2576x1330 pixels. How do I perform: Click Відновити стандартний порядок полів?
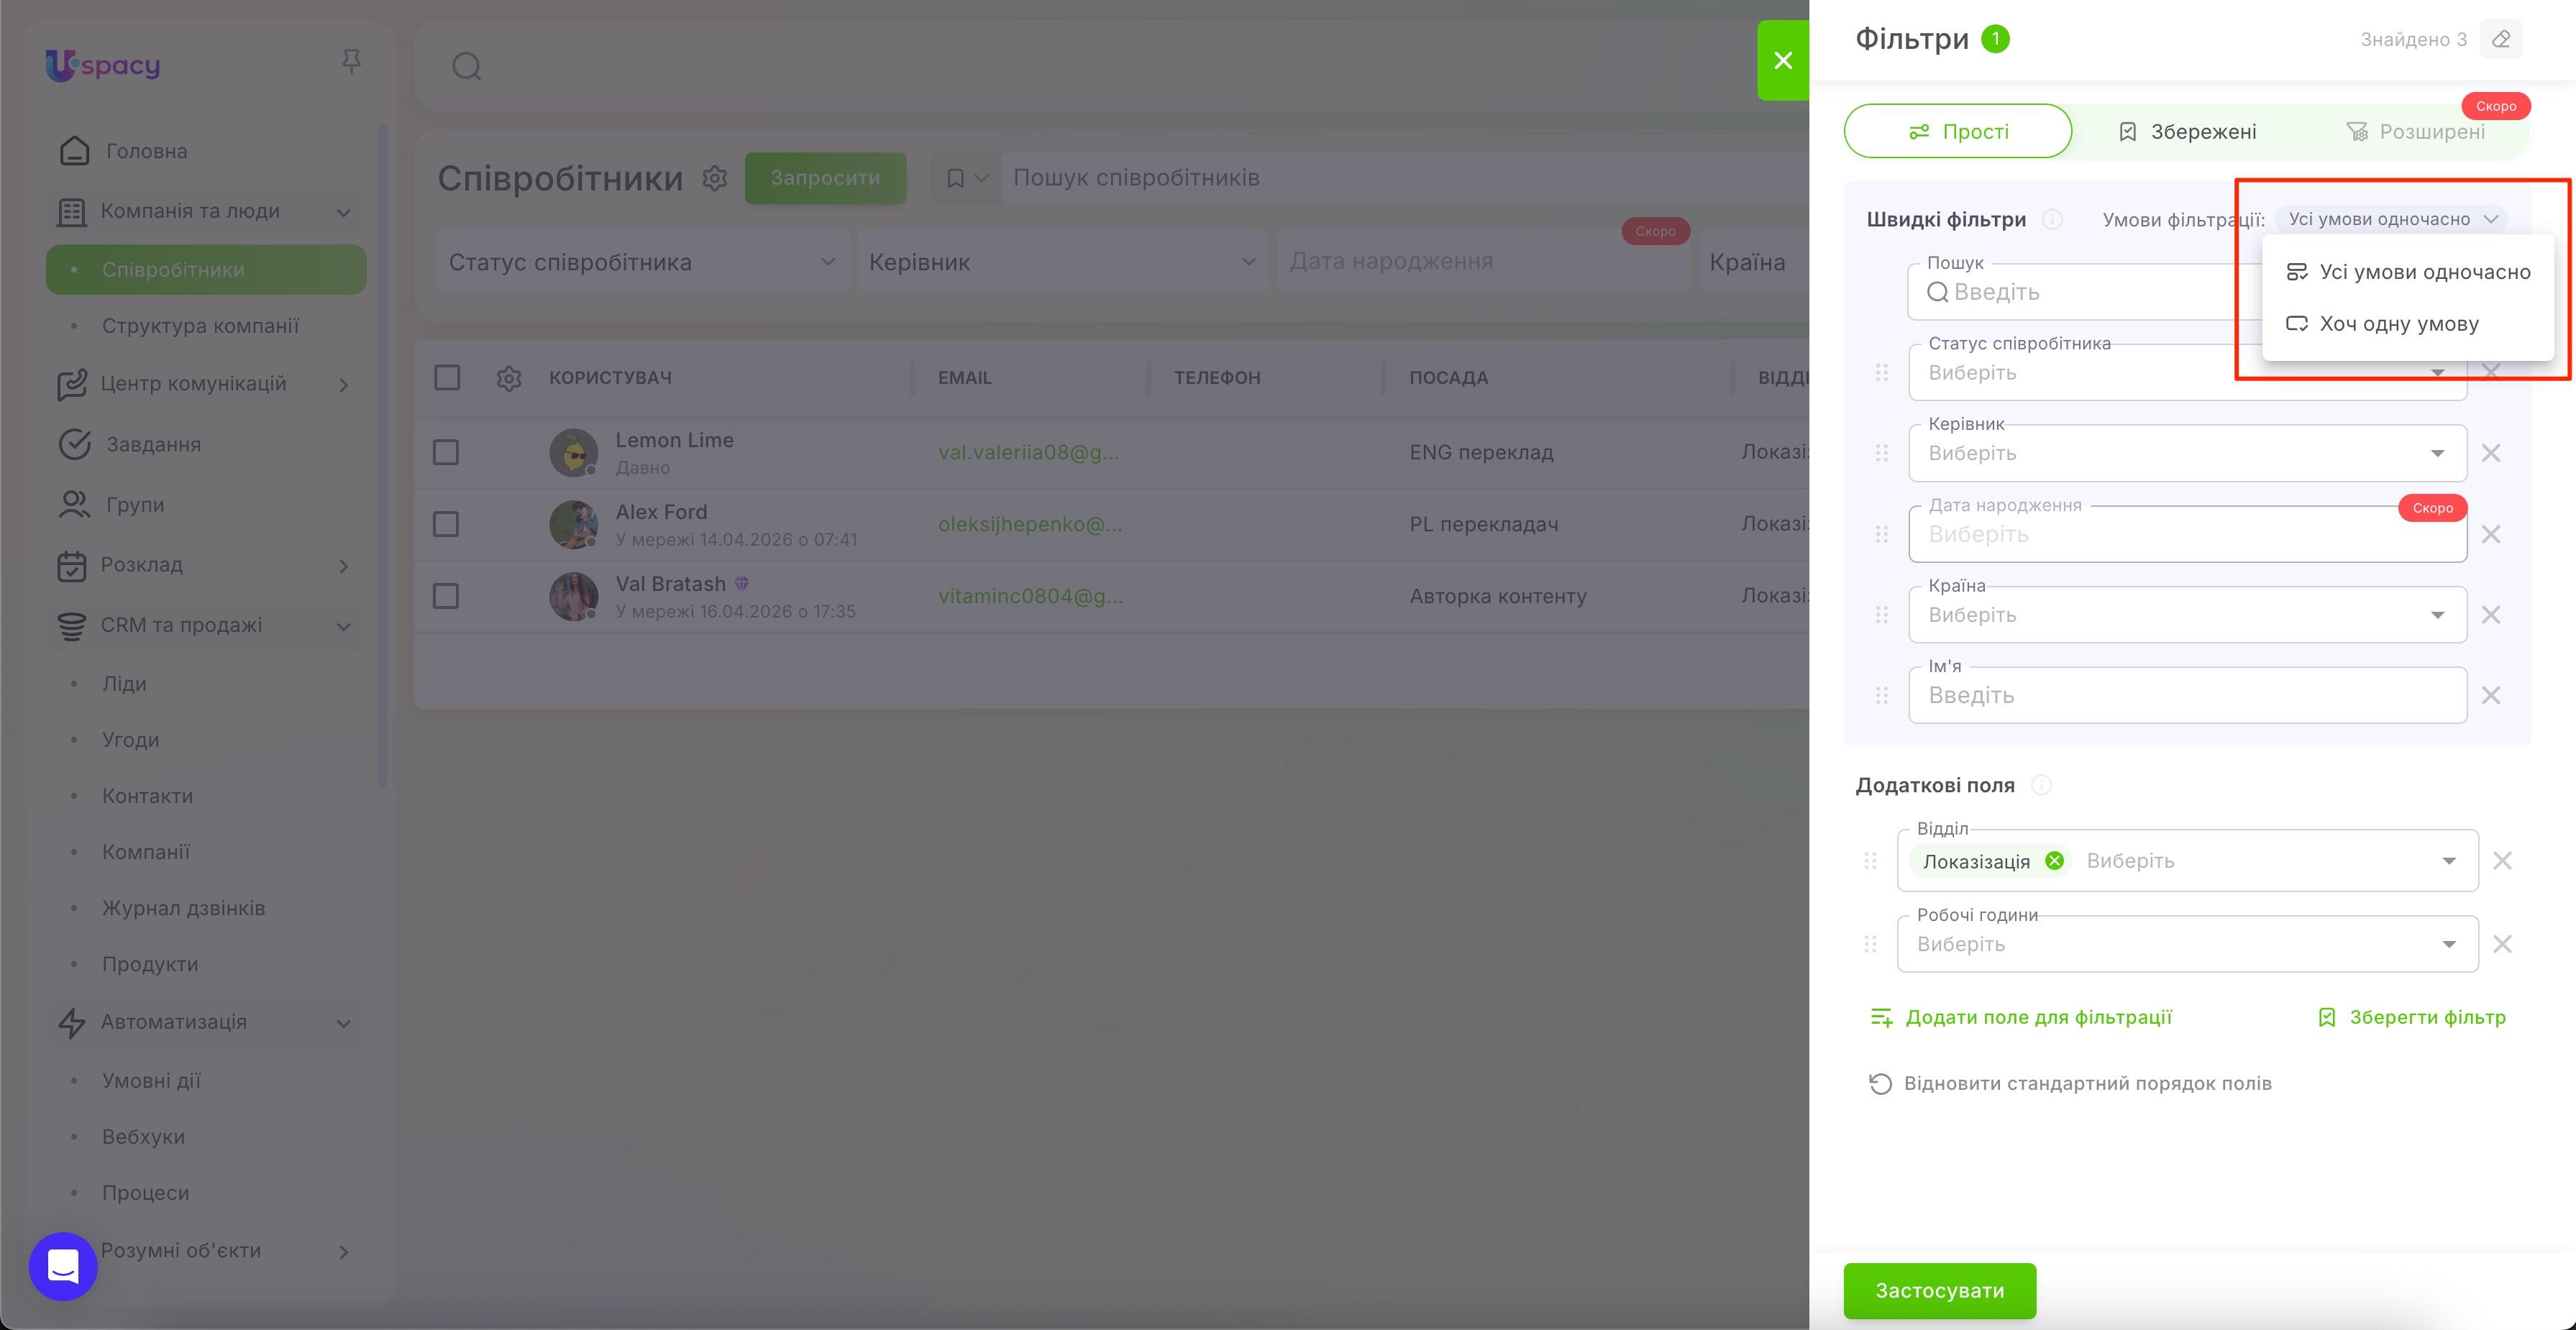click(2070, 1084)
